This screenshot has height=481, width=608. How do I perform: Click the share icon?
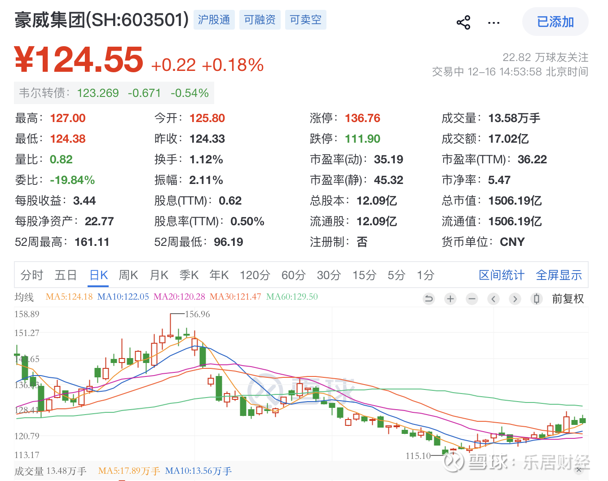point(463,22)
